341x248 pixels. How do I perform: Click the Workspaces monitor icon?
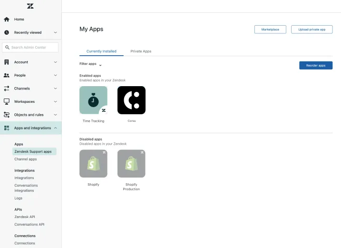[x=7, y=102]
